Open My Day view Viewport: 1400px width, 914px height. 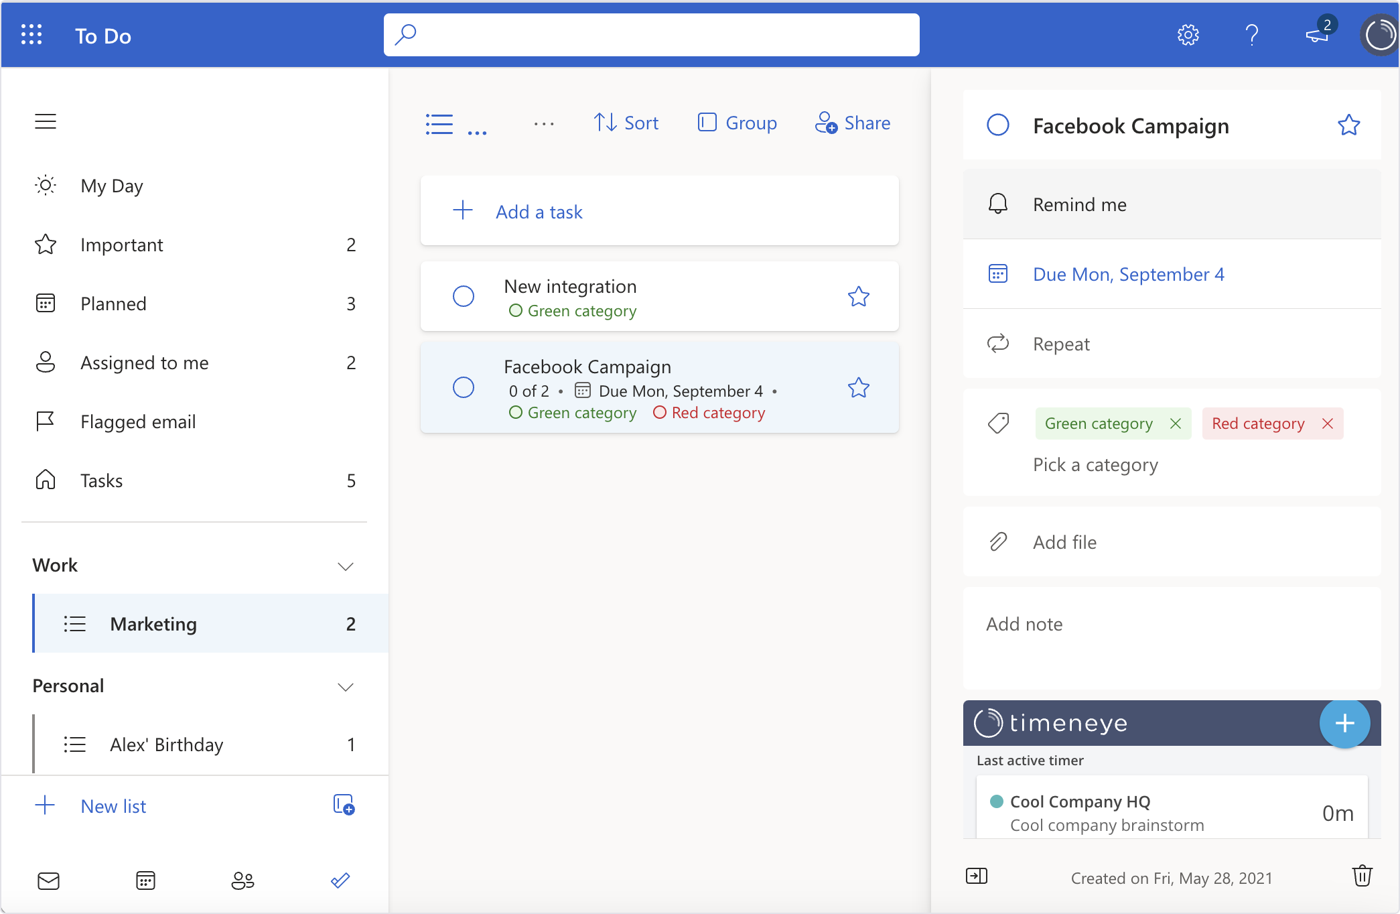111,186
